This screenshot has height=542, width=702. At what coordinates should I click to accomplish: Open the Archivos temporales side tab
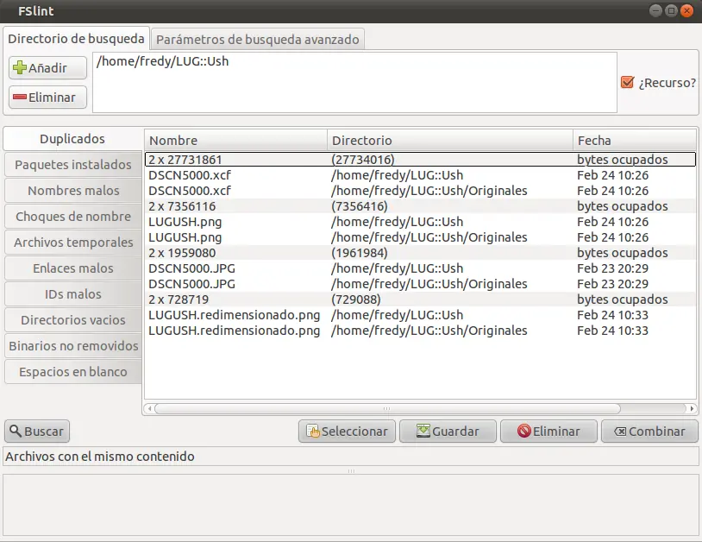point(73,243)
